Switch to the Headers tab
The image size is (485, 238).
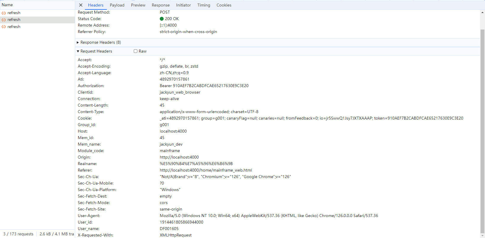click(96, 5)
